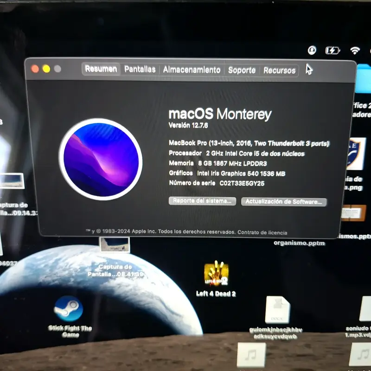The image size is (371, 371).
Task: Open the Contrato de licencia link
Action: click(x=262, y=233)
